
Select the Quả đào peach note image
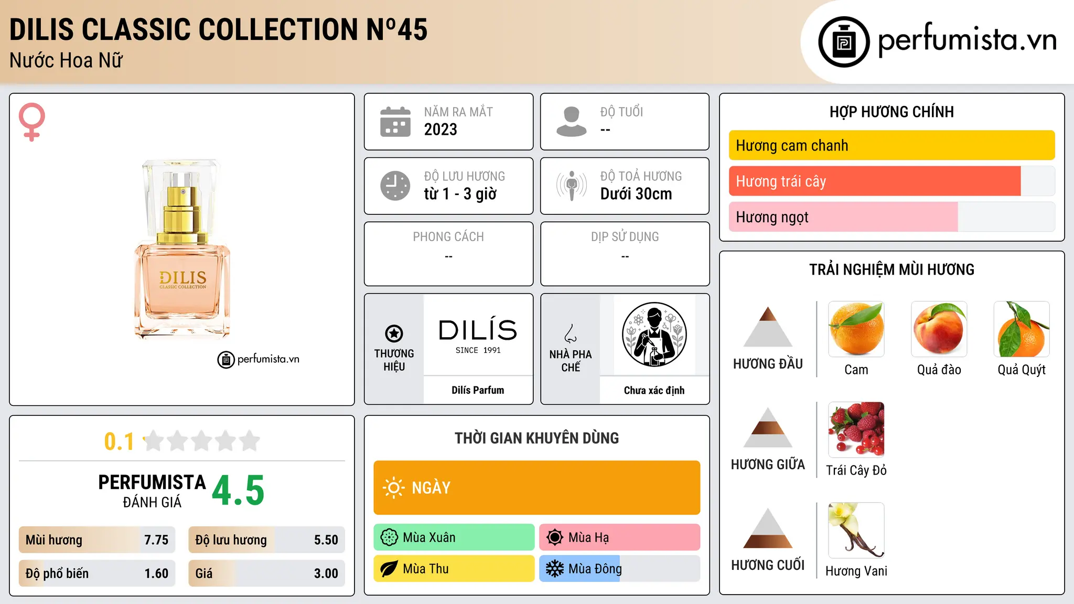point(939,329)
